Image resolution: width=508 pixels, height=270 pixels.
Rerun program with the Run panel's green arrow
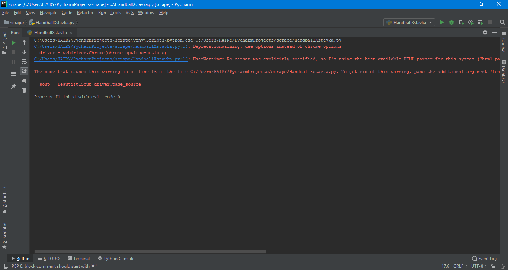pos(14,43)
